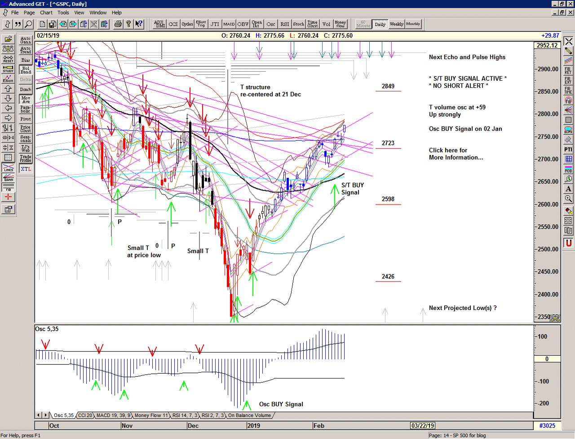The width and height of the screenshot is (575, 439).
Task: Open the Window menu
Action: click(x=98, y=13)
